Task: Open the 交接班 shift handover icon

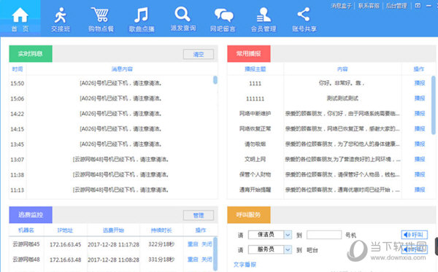Action: coord(61,15)
